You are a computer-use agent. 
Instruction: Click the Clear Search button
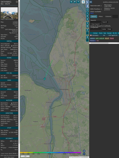coord(96,24)
